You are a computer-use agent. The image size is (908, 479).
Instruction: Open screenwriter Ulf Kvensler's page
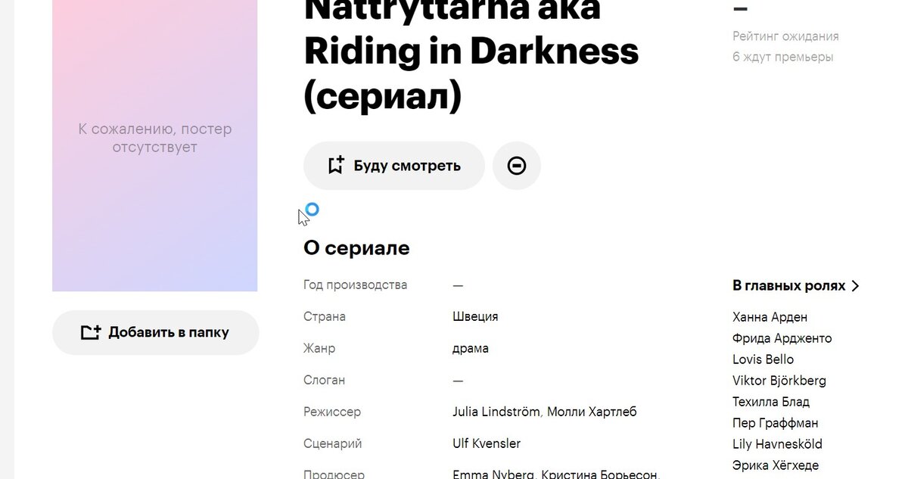pos(487,443)
